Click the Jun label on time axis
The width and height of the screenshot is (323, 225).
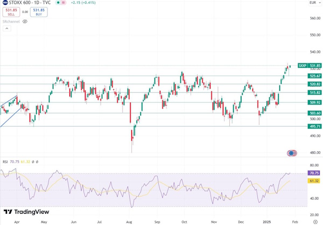[74, 222]
